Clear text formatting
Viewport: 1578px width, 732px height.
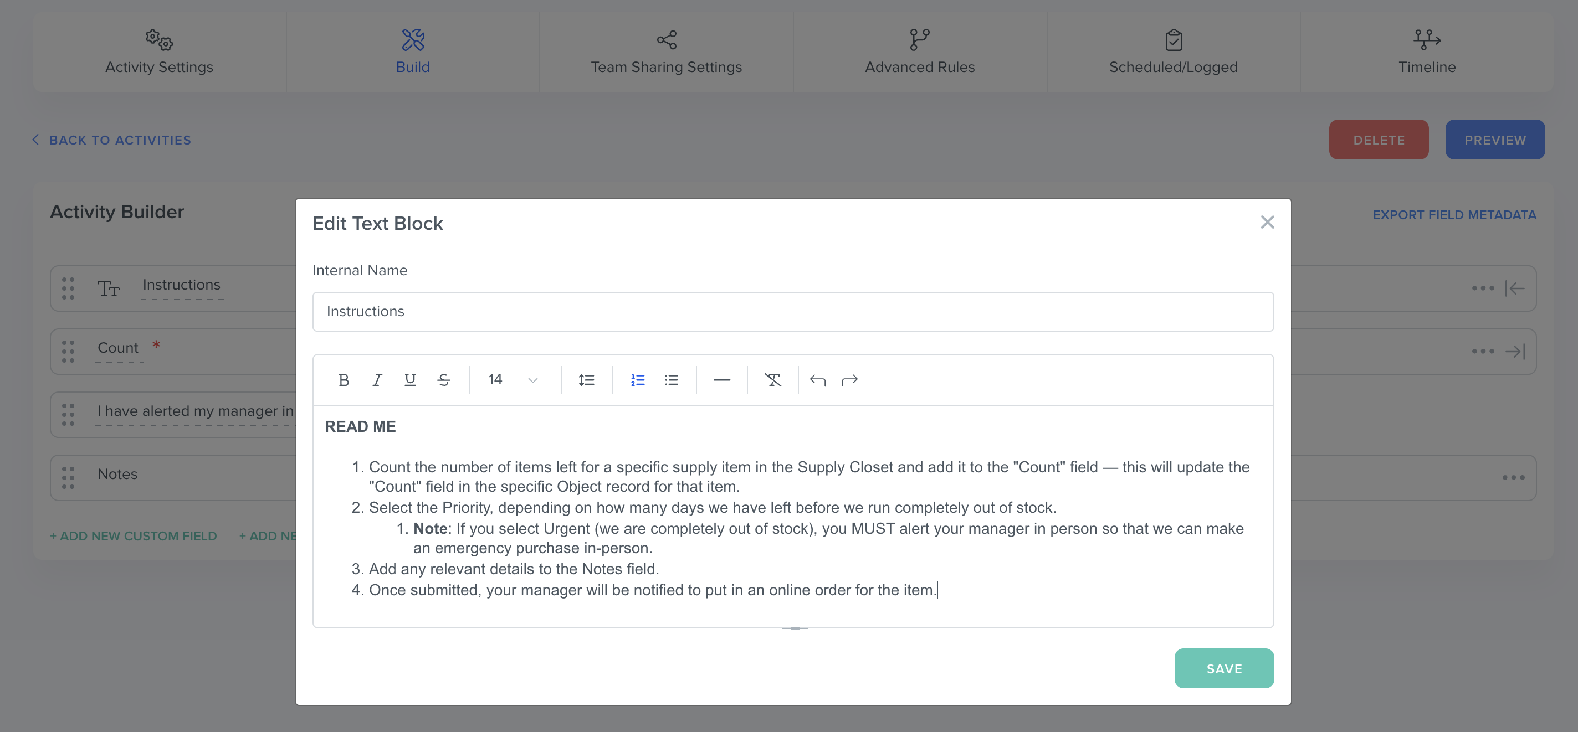[772, 380]
